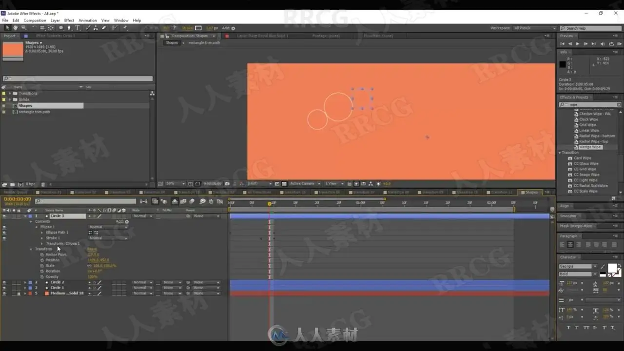
Task: Select the Wedge Wipe effect preset
Action: point(590,147)
